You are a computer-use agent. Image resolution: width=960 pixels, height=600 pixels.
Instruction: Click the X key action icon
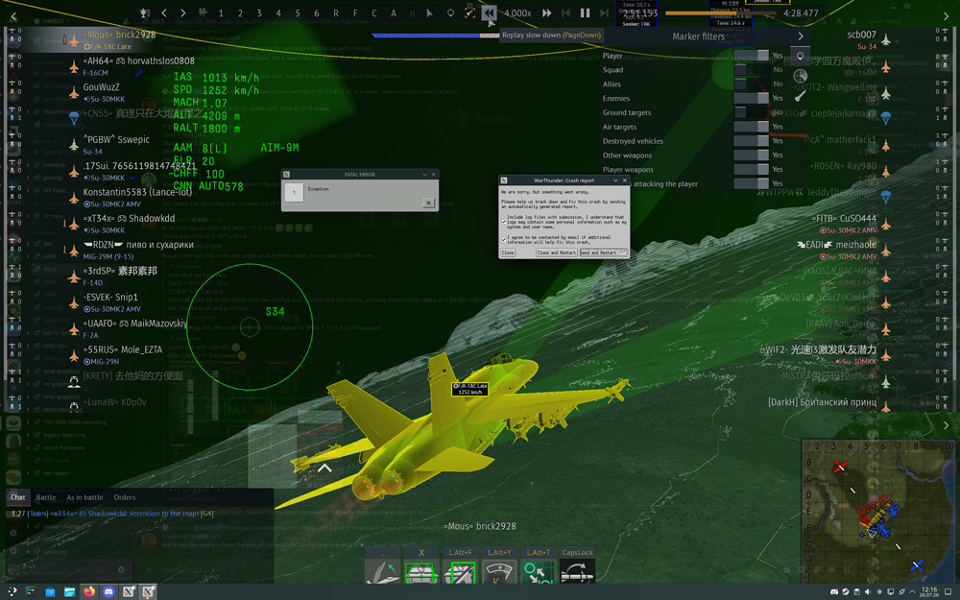pos(421,572)
